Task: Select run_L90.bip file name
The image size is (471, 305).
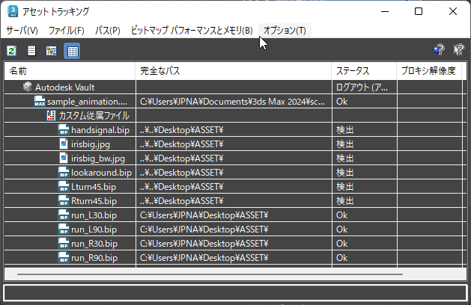Action: [x=94, y=229]
